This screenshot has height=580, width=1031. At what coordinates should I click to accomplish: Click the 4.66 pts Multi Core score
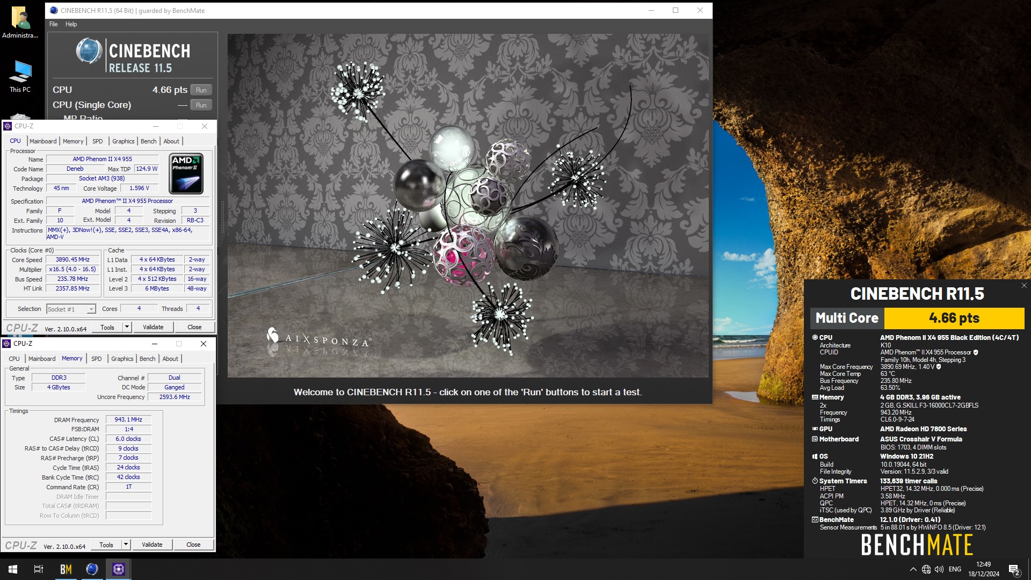pyautogui.click(x=954, y=318)
